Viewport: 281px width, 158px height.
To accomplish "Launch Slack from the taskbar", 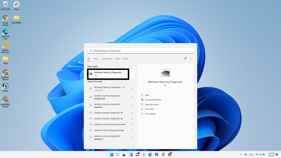I will (144, 154).
